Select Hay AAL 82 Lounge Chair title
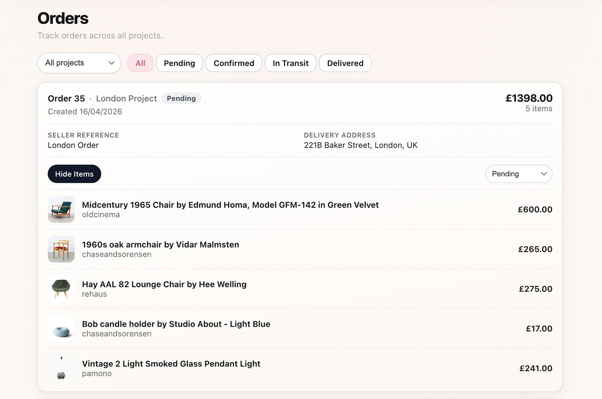This screenshot has width=602, height=399. [164, 284]
